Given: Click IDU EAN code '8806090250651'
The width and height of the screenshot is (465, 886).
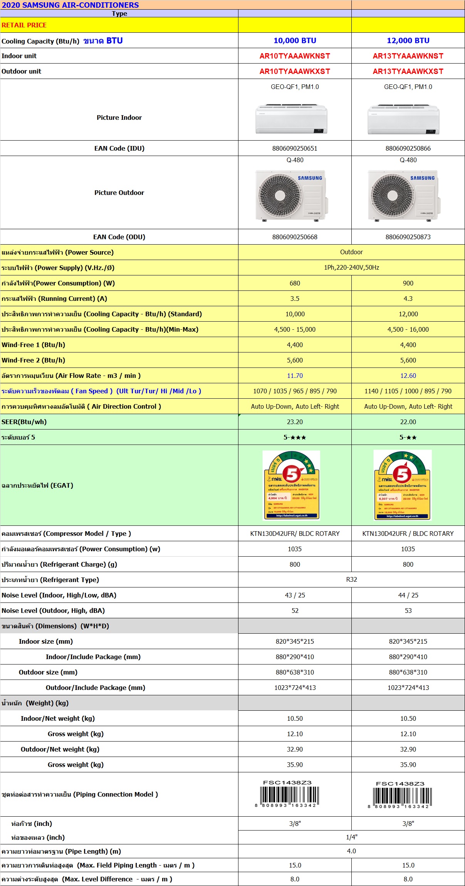Looking at the screenshot, I should [295, 148].
